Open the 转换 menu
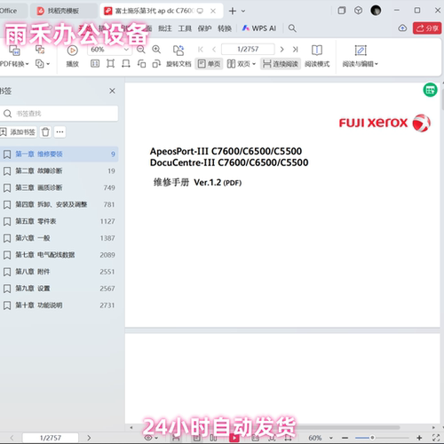 click(225, 28)
